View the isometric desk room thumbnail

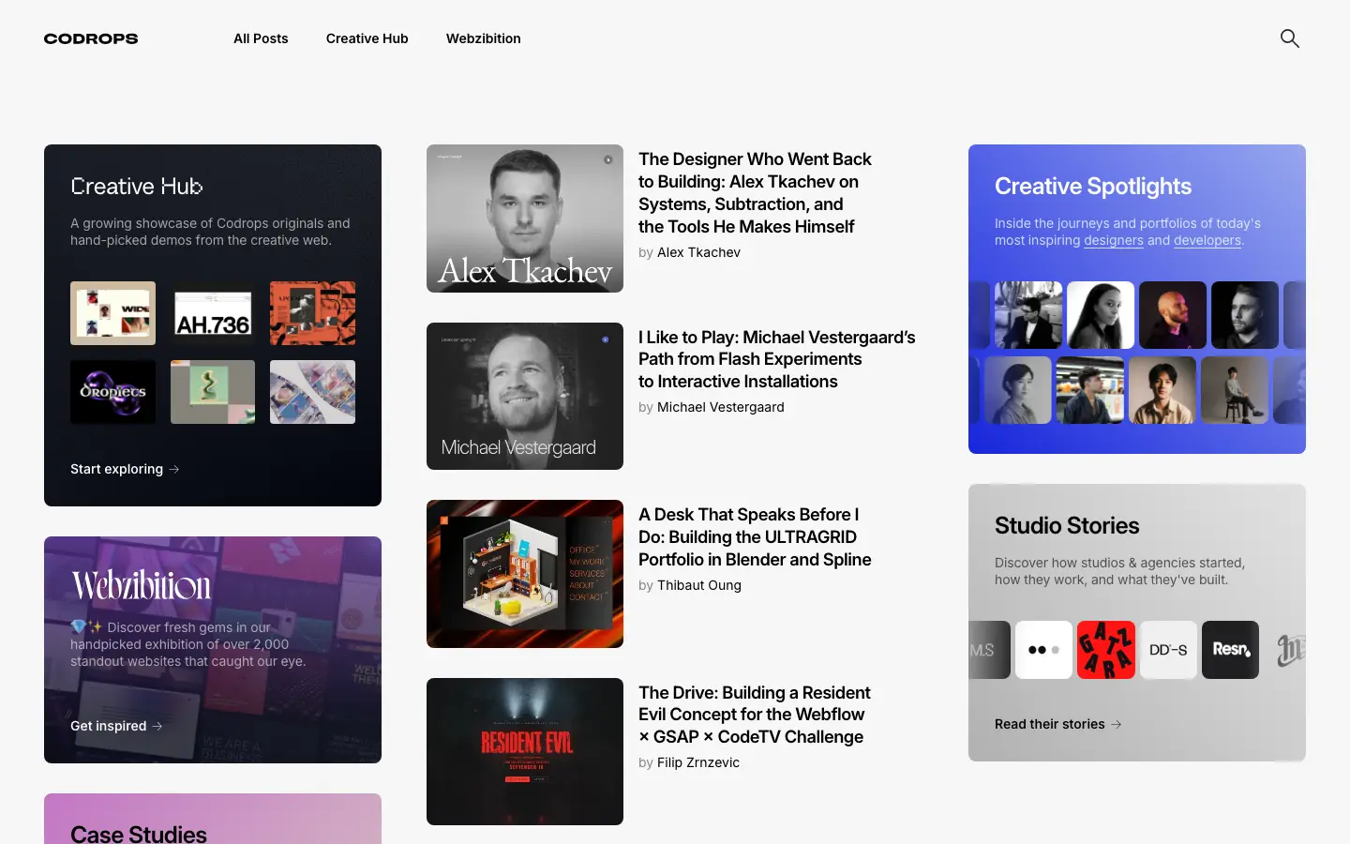(525, 574)
